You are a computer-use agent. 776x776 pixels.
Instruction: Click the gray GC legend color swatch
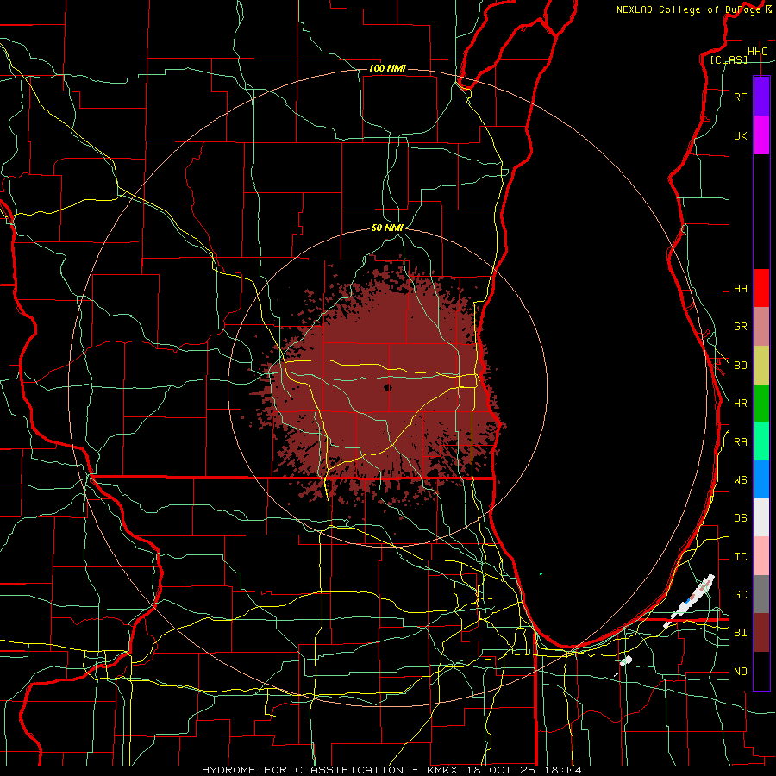[x=761, y=594]
